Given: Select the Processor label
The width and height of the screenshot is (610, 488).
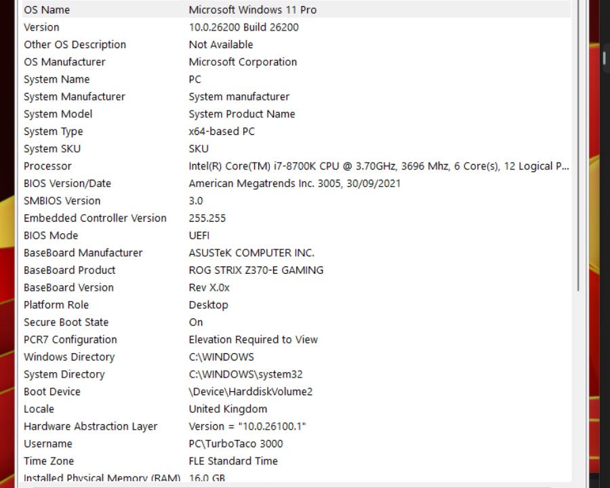Looking at the screenshot, I should tap(47, 166).
